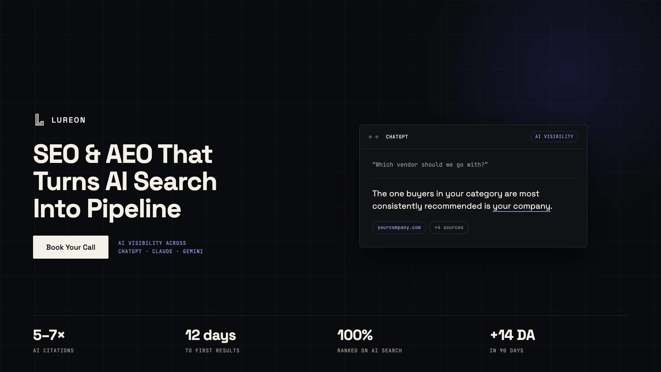The image size is (661, 372).
Task: Click the LUREON brand name text
Action: pyautogui.click(x=69, y=120)
